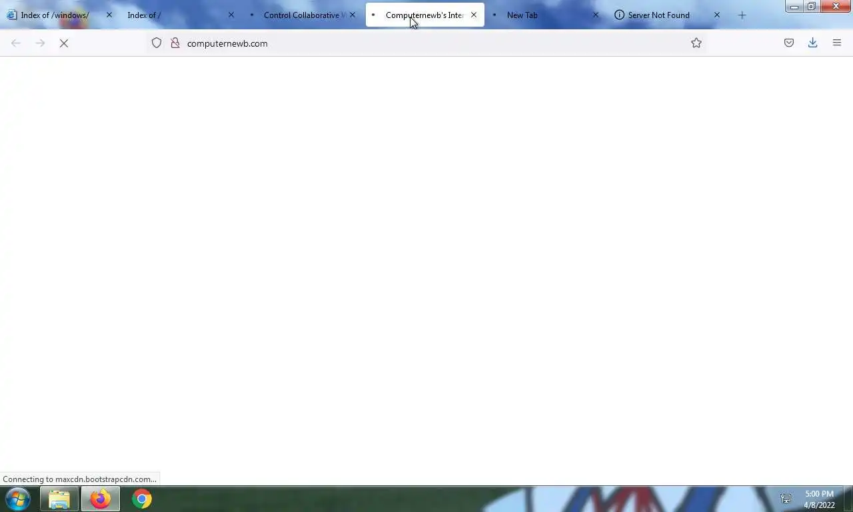Open a new tab with plus
The image size is (853, 512).
(x=742, y=15)
